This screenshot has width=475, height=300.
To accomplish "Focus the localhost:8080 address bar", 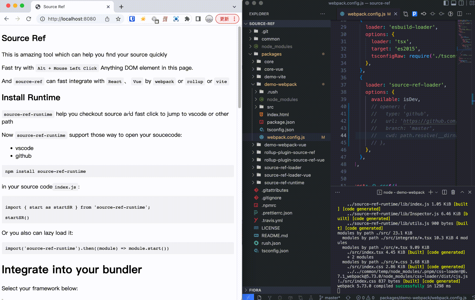I will 72,19.
